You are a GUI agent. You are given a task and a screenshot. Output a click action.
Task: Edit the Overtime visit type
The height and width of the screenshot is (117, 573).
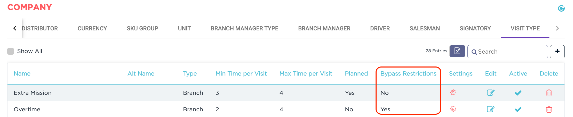[490, 109]
